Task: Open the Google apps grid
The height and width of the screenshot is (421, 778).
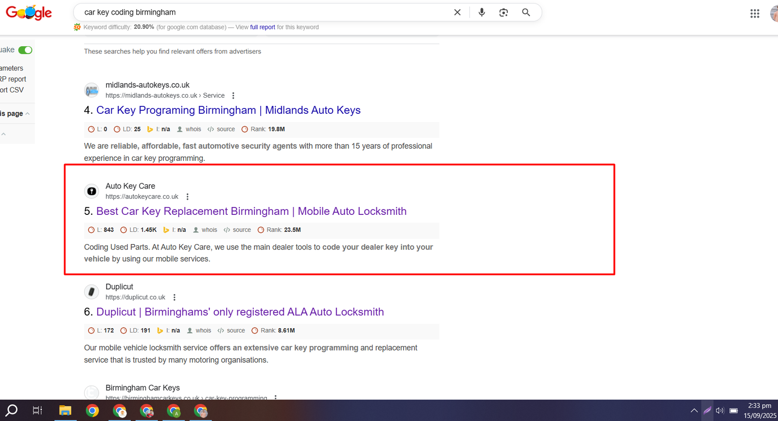Action: point(754,14)
